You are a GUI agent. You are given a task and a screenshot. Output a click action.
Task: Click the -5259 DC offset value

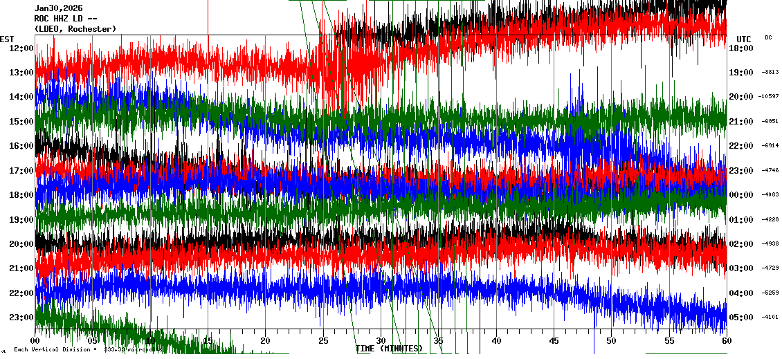pos(771,293)
